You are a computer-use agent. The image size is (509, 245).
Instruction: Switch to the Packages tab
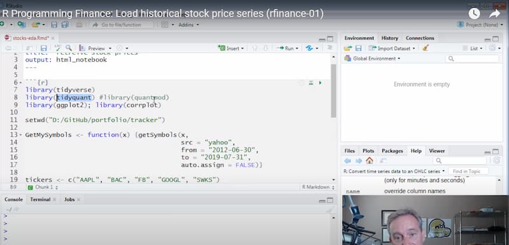(x=392, y=151)
